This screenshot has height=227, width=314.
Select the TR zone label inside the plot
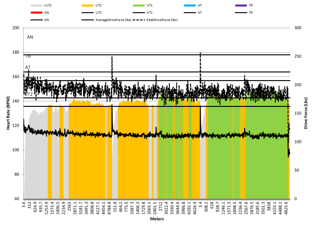pyautogui.click(x=28, y=57)
